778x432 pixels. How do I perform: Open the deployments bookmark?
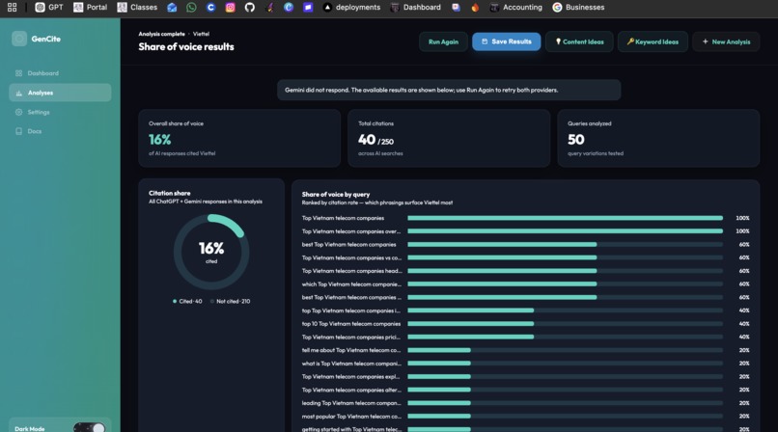(351, 8)
